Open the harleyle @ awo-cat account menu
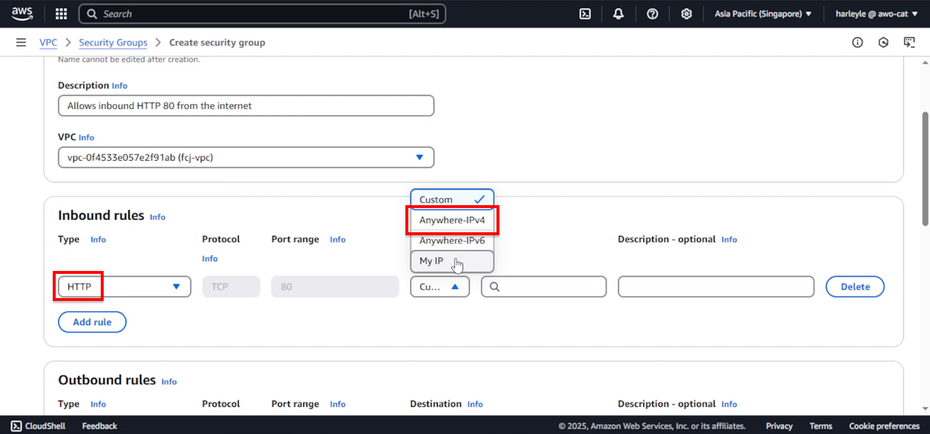 (876, 14)
